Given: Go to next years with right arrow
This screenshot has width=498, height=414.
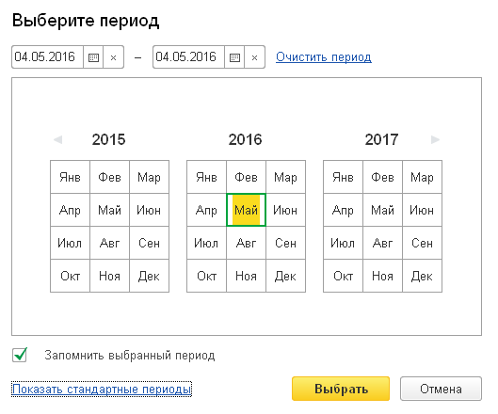Looking at the screenshot, I should point(435,139).
